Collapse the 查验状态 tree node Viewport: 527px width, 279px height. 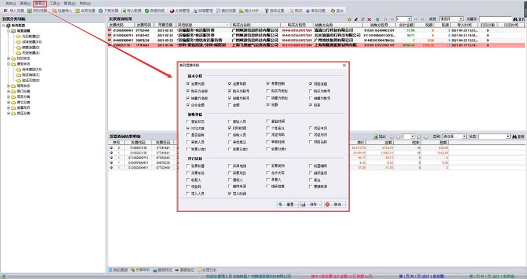[8, 64]
